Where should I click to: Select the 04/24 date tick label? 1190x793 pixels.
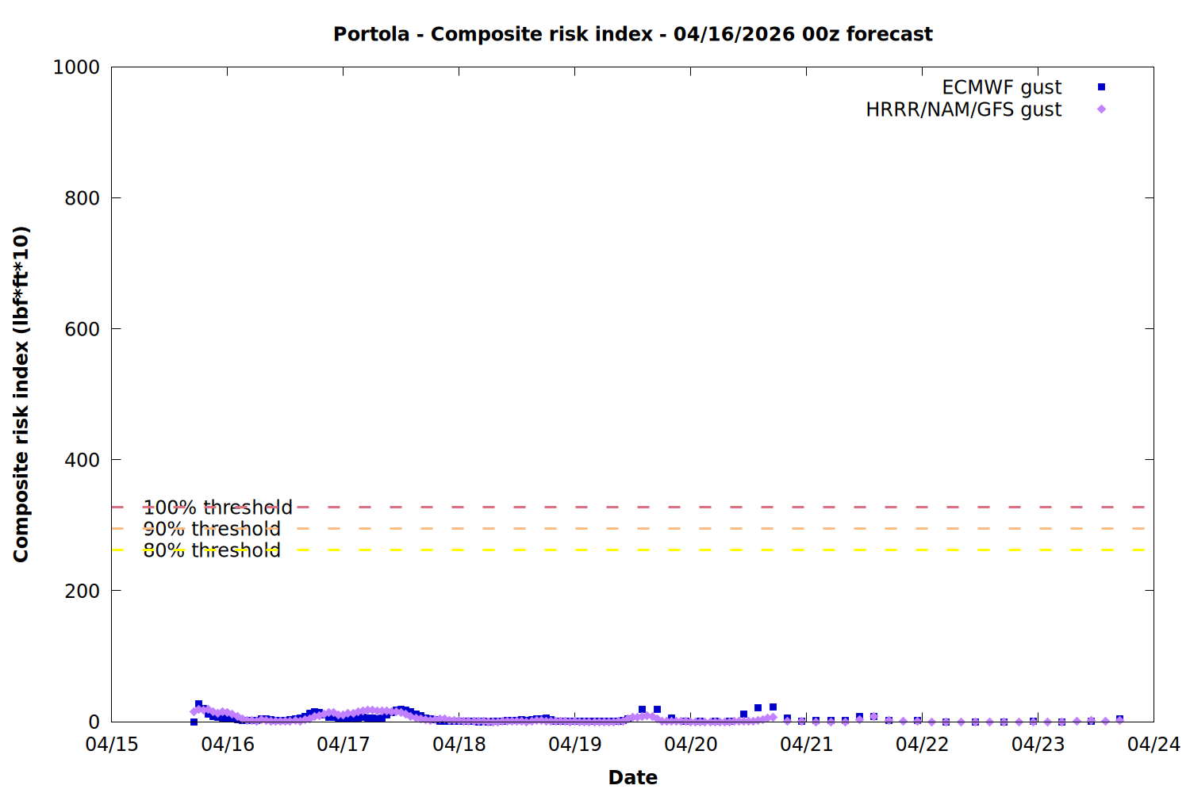1154,745
